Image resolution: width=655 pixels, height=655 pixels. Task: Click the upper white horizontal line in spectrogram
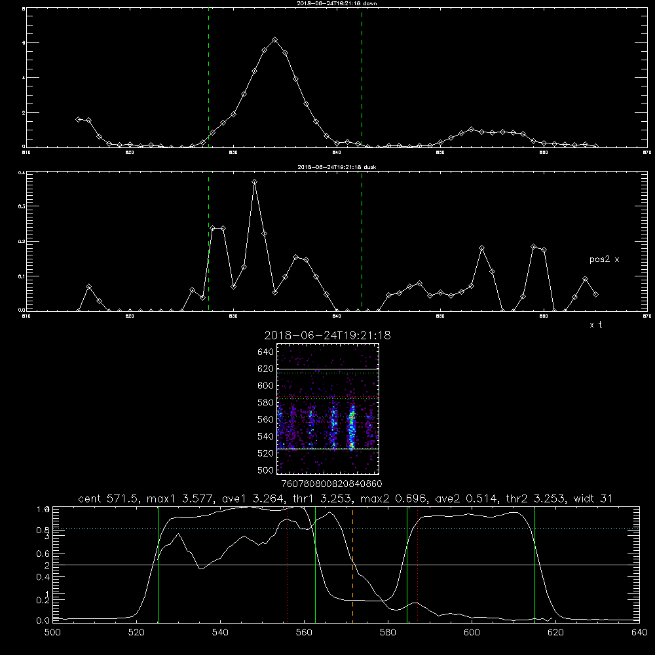(328, 369)
